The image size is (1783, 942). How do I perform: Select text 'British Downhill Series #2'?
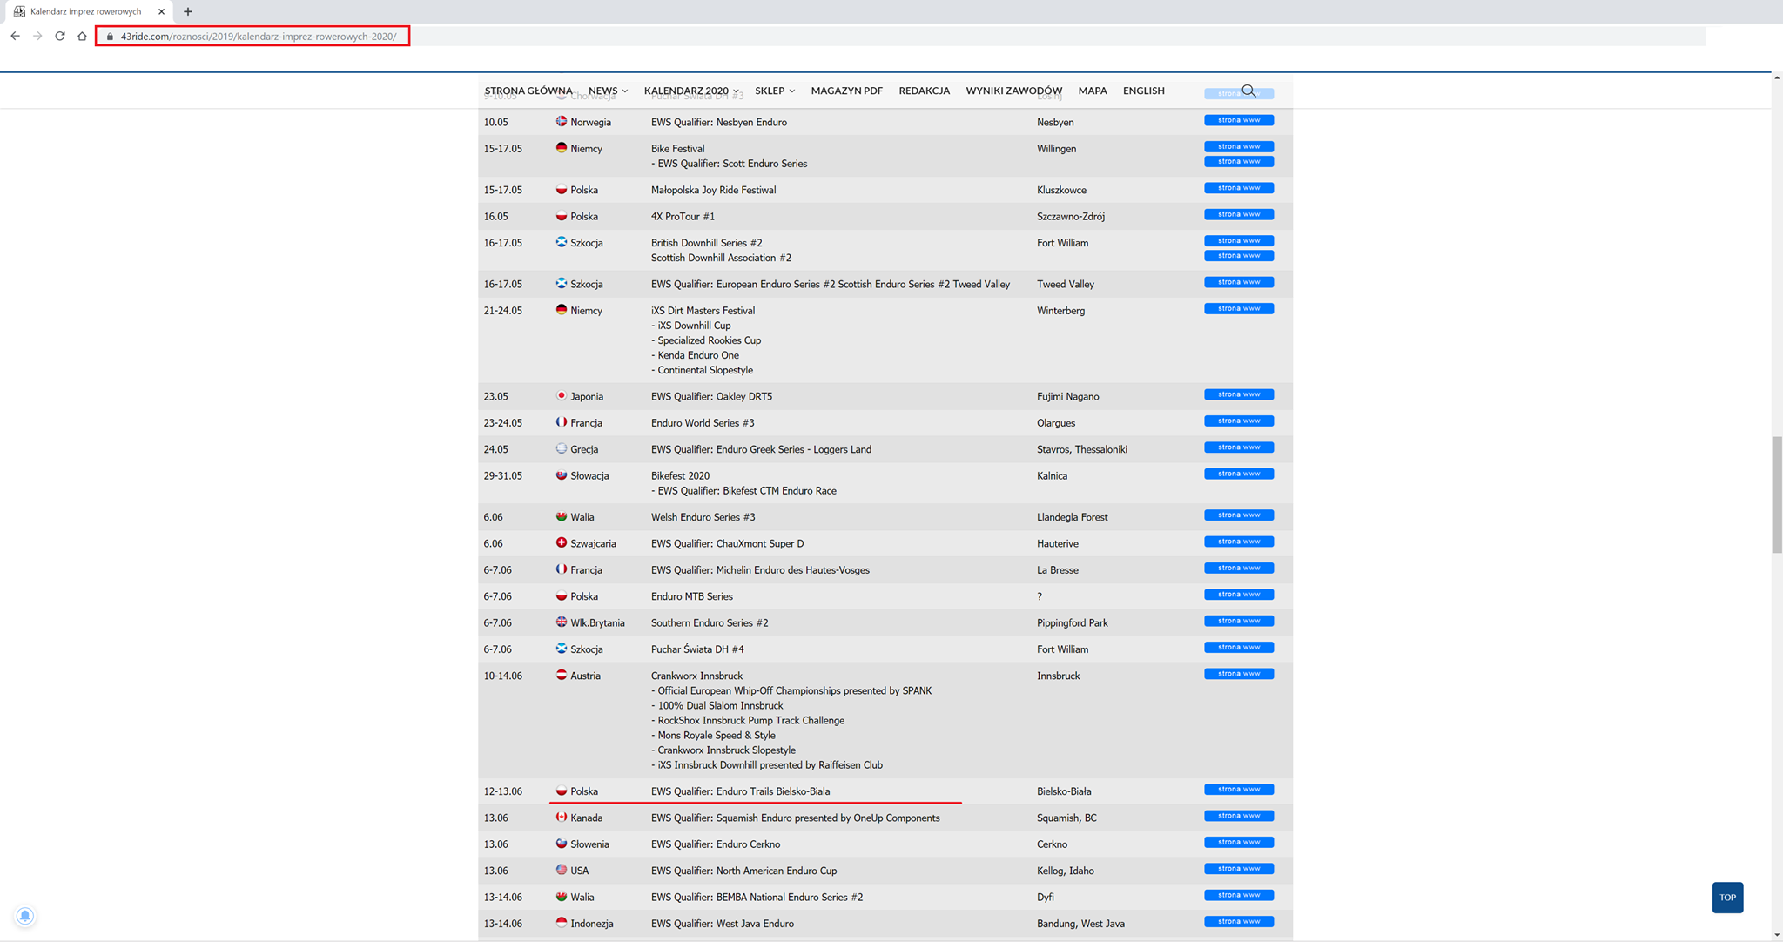coord(707,243)
